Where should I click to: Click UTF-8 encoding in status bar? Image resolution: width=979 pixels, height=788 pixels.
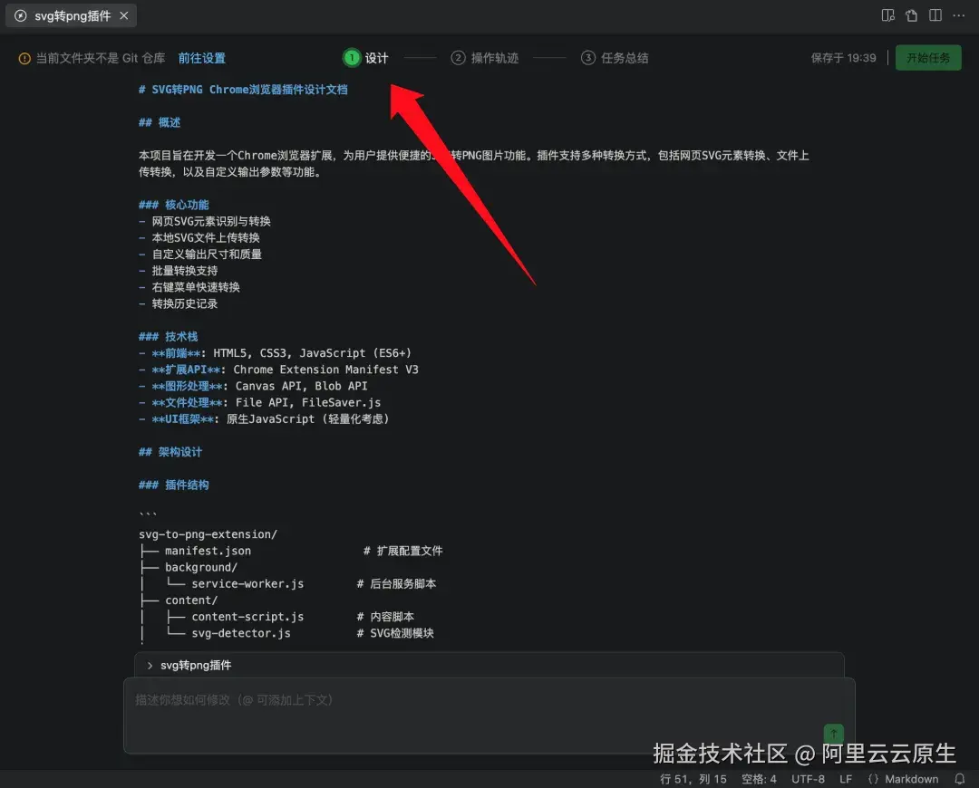tap(807, 778)
